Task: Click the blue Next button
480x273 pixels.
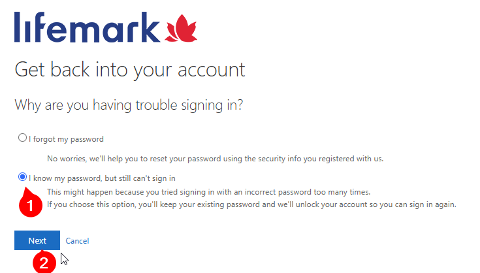Action: tap(37, 240)
